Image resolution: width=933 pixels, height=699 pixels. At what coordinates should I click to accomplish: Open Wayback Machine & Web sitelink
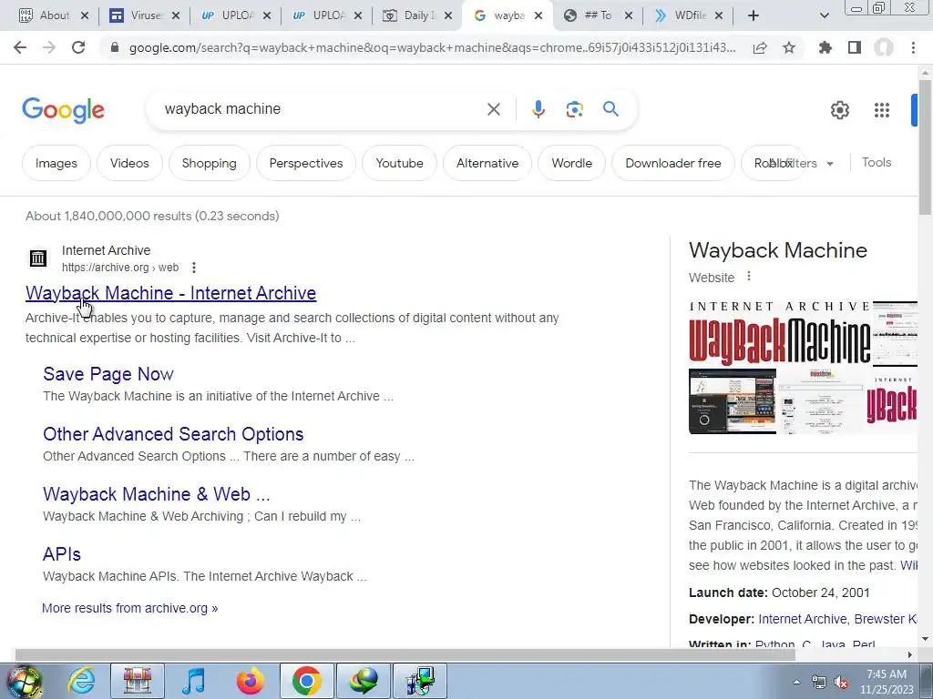[x=157, y=494]
